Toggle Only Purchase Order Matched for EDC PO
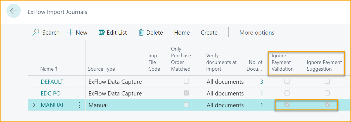The image size is (351, 122). point(186,93)
